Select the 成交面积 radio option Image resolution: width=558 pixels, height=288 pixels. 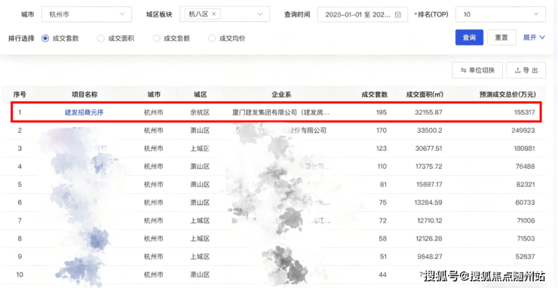point(101,38)
